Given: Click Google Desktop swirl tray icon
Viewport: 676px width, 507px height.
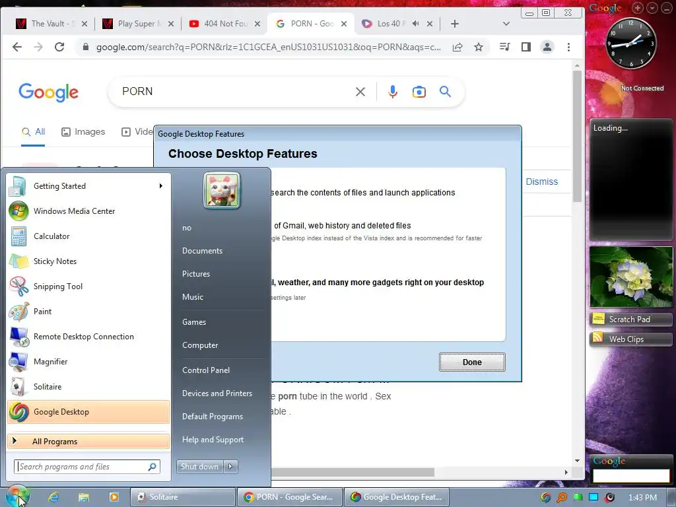Looking at the screenshot, I should point(546,498).
